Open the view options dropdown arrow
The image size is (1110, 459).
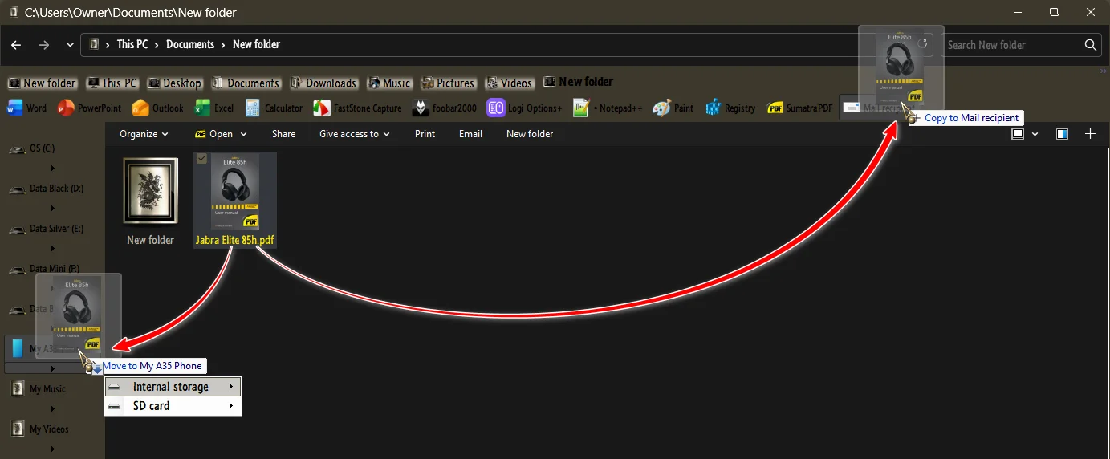(x=1035, y=134)
